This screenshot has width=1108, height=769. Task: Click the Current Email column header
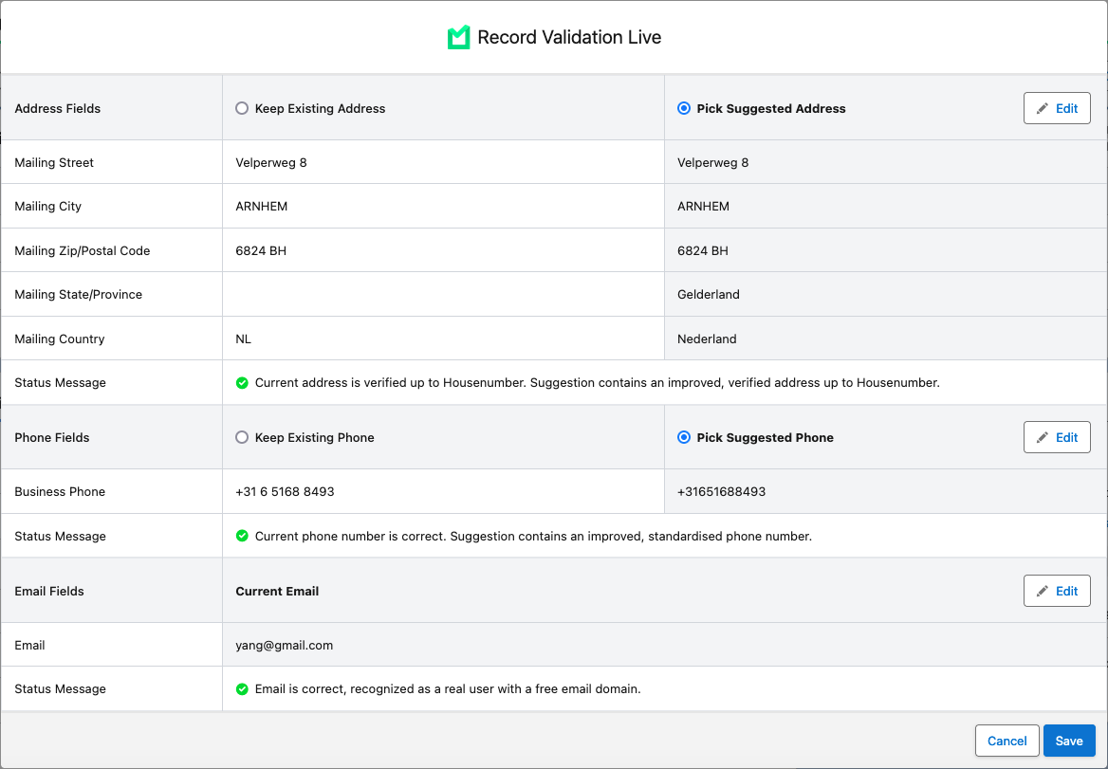pos(277,591)
